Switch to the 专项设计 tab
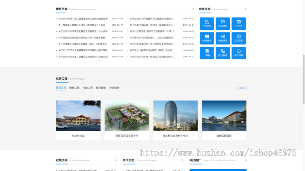The height and width of the screenshot is (171, 305). pyautogui.click(x=115, y=88)
